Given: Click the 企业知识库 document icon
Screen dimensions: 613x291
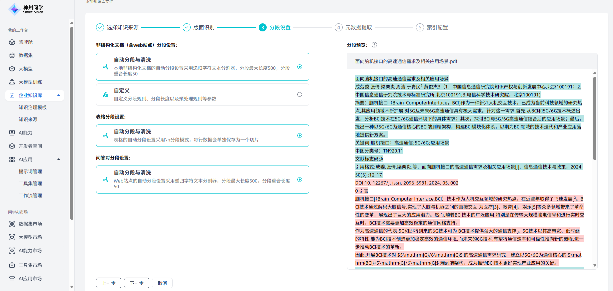Looking at the screenshot, I should click(12, 95).
